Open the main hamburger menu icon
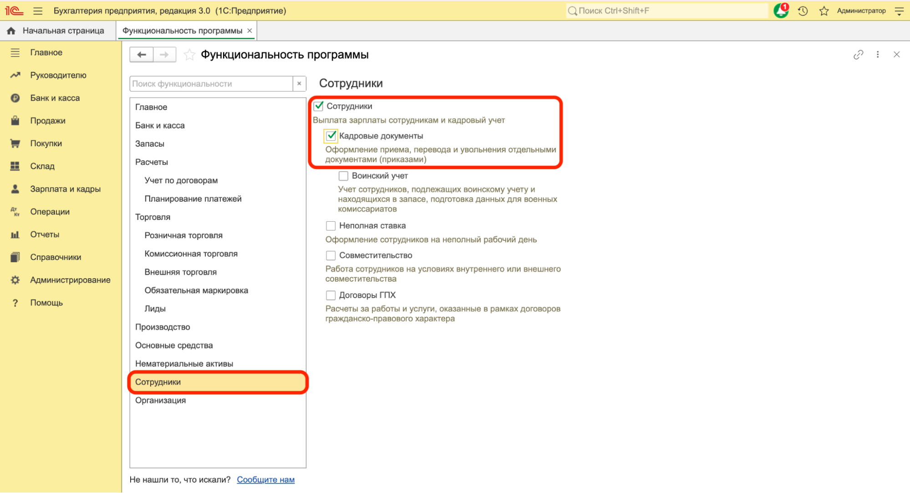 (38, 10)
